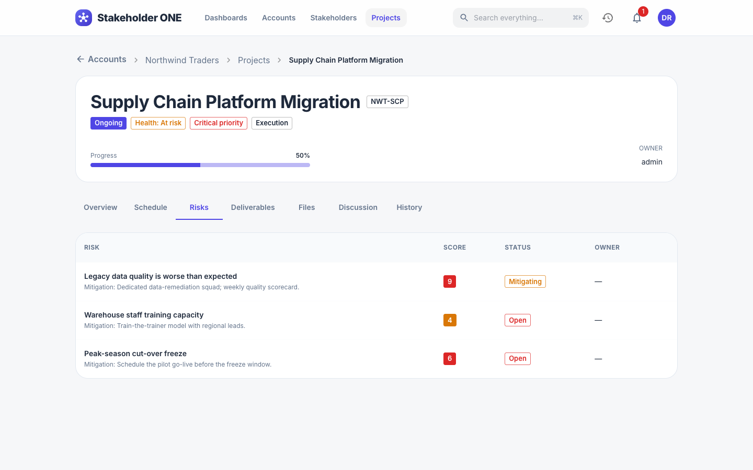Image resolution: width=753 pixels, height=470 pixels.
Task: Select the Risks tab
Action: pos(199,207)
